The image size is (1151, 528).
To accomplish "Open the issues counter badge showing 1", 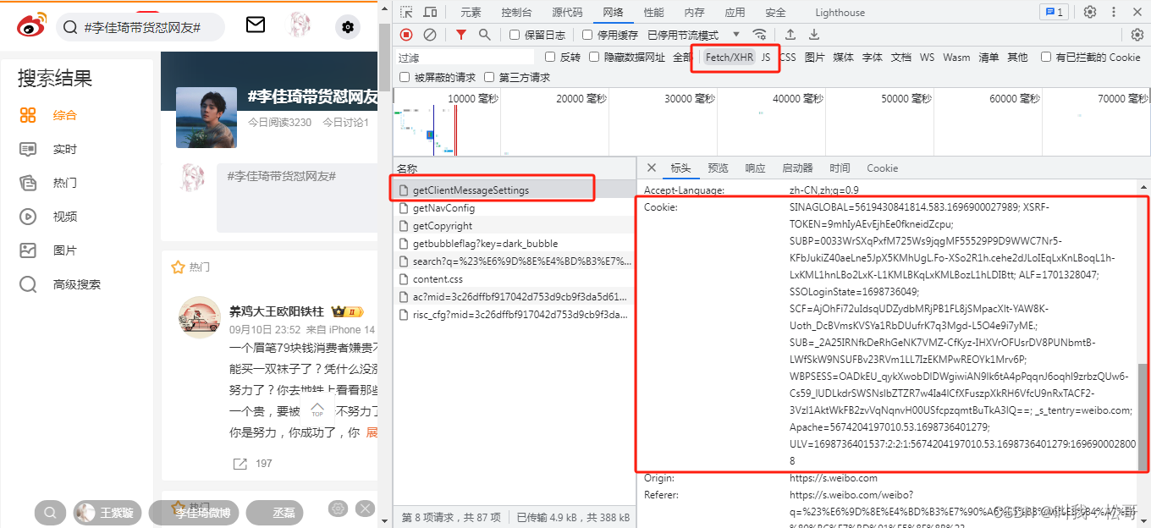I will tap(1055, 12).
